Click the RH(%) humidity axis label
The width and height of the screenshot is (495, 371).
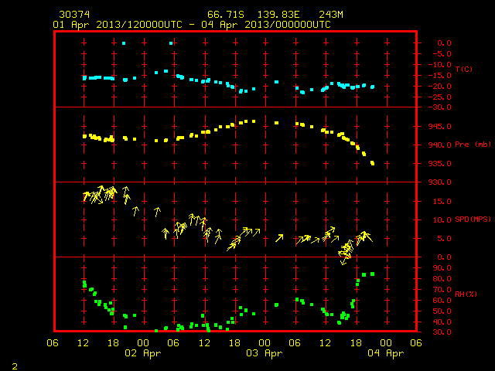click(466, 294)
